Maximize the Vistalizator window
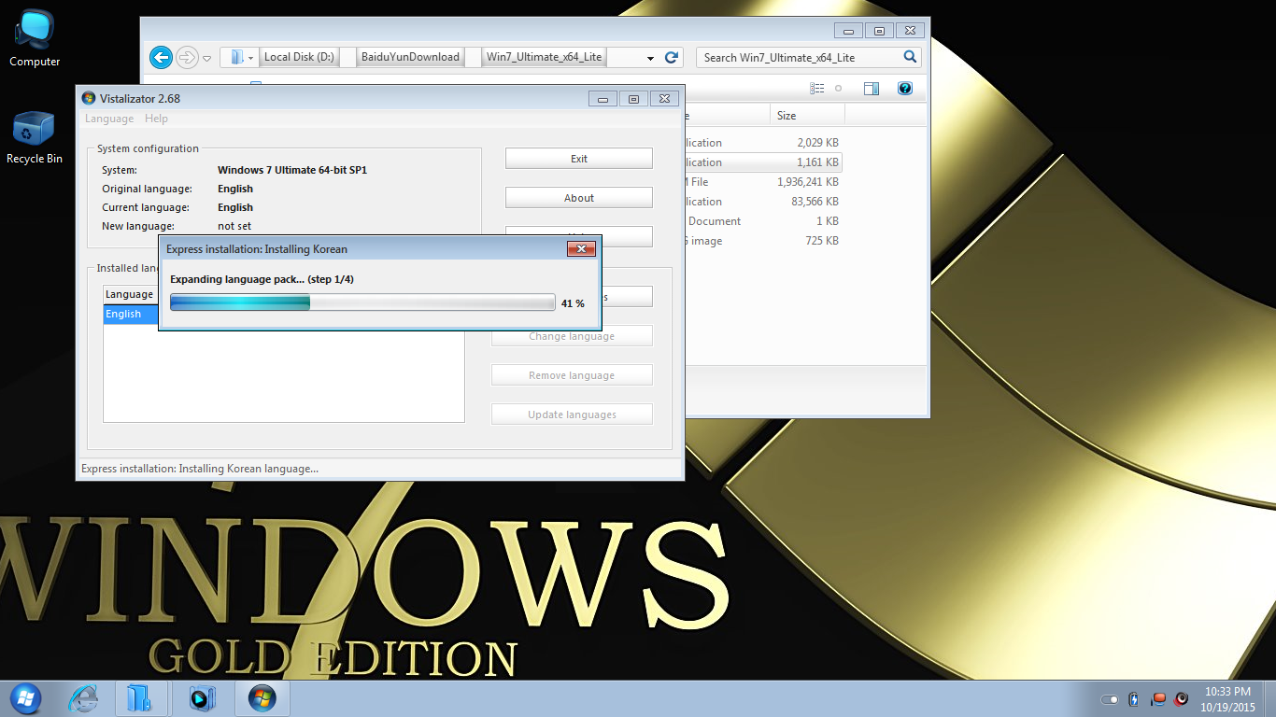1276x717 pixels. pyautogui.click(x=633, y=98)
